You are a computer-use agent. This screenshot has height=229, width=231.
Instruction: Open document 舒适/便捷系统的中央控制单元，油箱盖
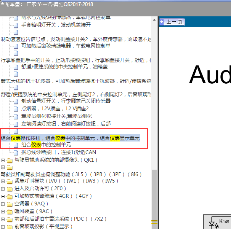(64, 67)
